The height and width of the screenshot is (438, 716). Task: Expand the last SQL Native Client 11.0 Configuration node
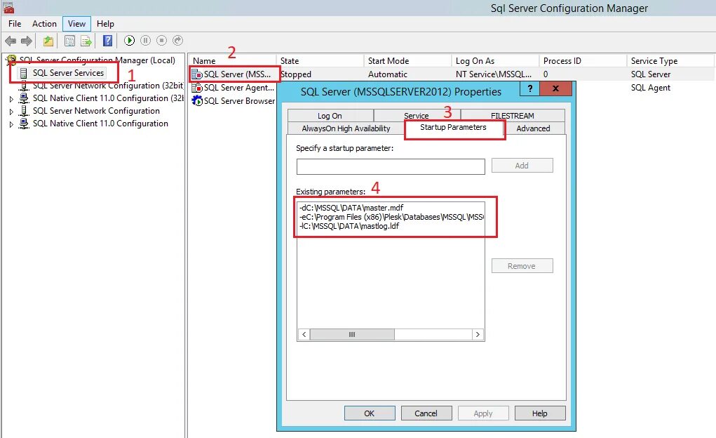[11, 124]
